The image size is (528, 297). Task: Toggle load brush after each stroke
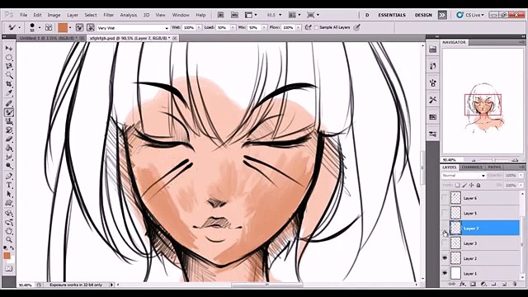[80, 27]
